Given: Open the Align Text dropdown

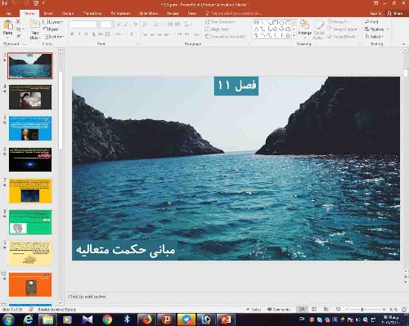Looking at the screenshot, I should (218, 29).
